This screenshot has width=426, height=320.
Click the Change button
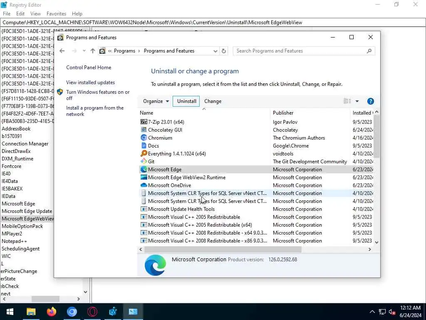[x=213, y=101]
